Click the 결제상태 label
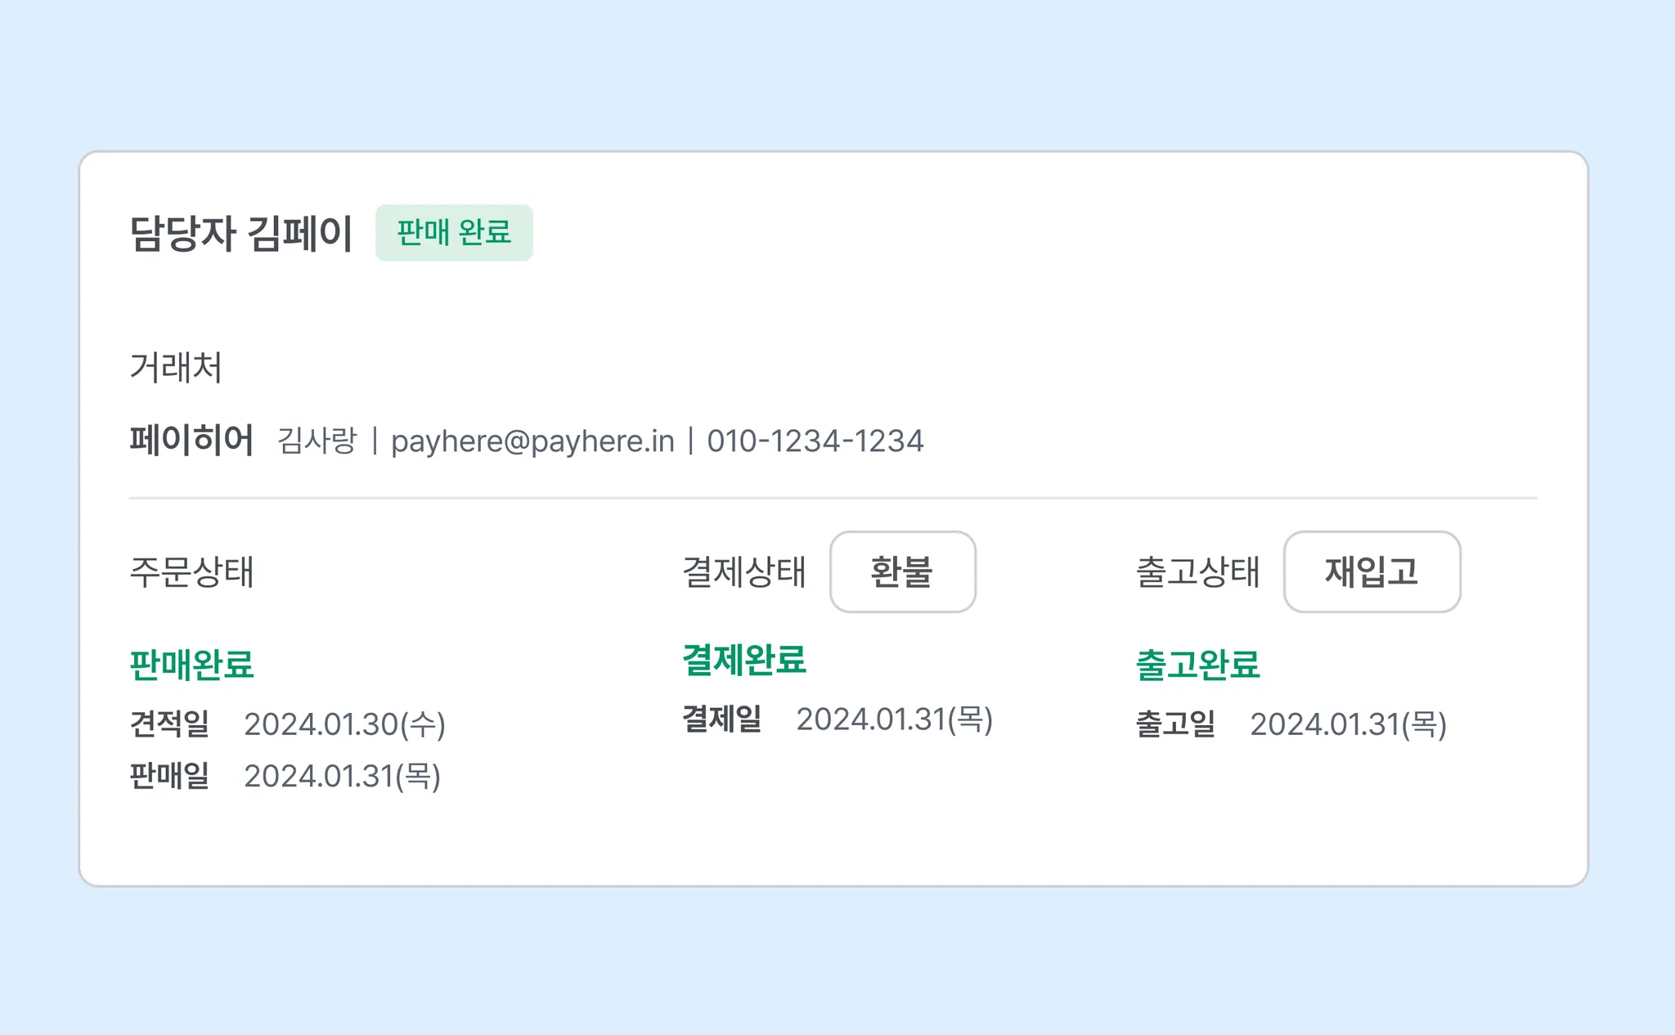The height and width of the screenshot is (1035, 1675). tap(744, 571)
